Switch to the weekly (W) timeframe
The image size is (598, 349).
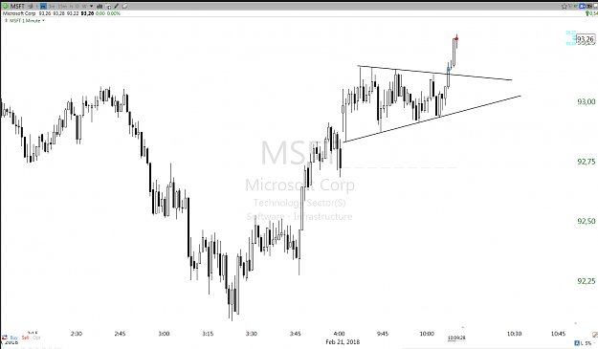tap(84, 6)
